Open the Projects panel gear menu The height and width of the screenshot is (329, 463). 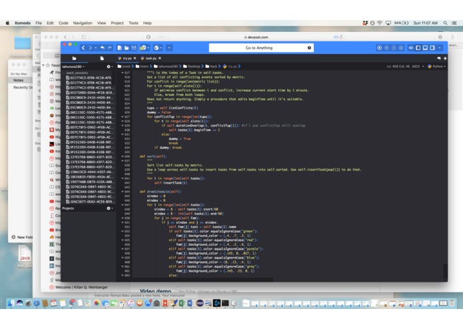pyautogui.click(x=109, y=208)
